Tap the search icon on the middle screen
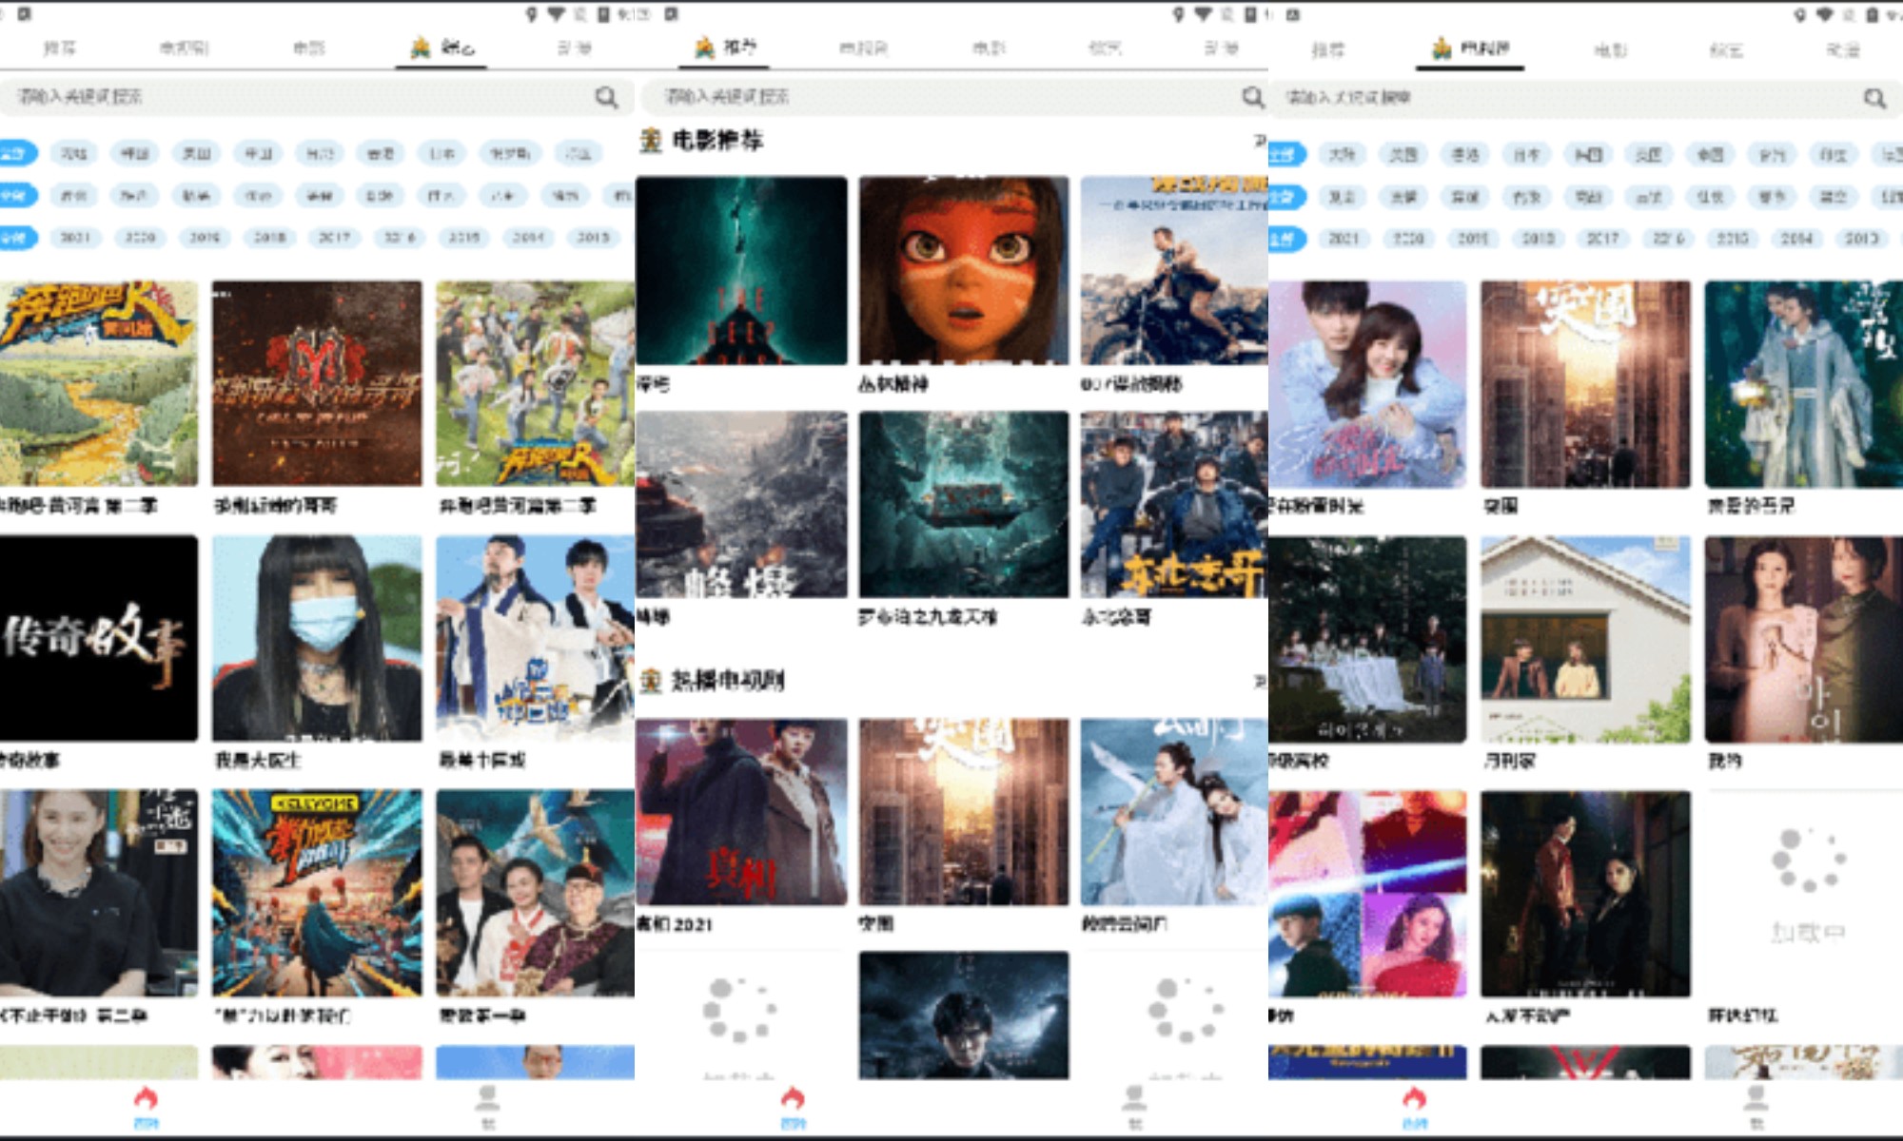The height and width of the screenshot is (1141, 1903). click(x=1251, y=97)
